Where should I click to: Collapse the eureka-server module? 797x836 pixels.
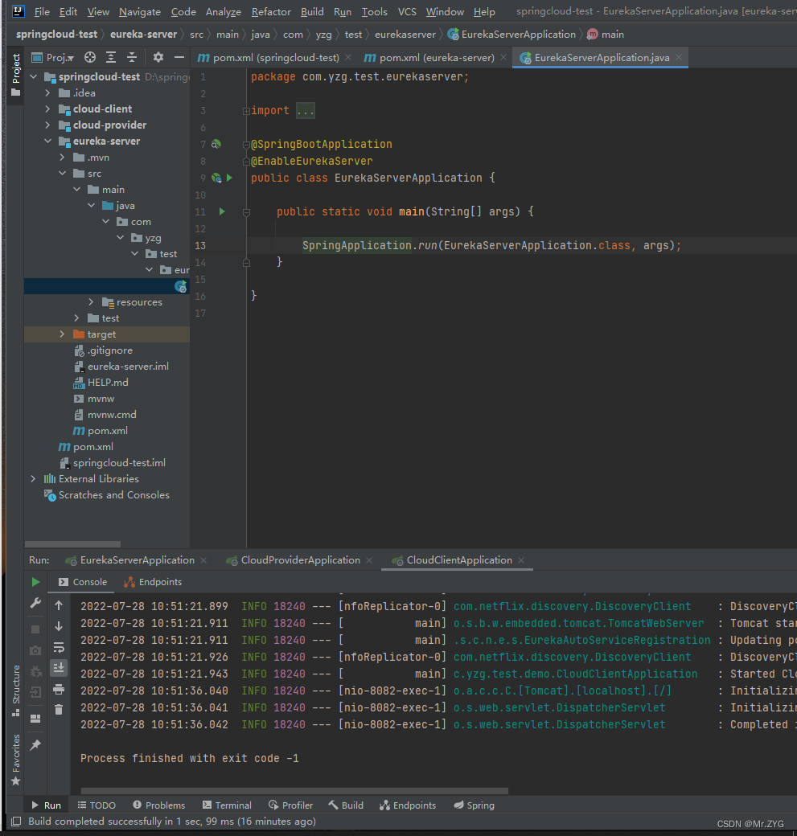[x=48, y=141]
